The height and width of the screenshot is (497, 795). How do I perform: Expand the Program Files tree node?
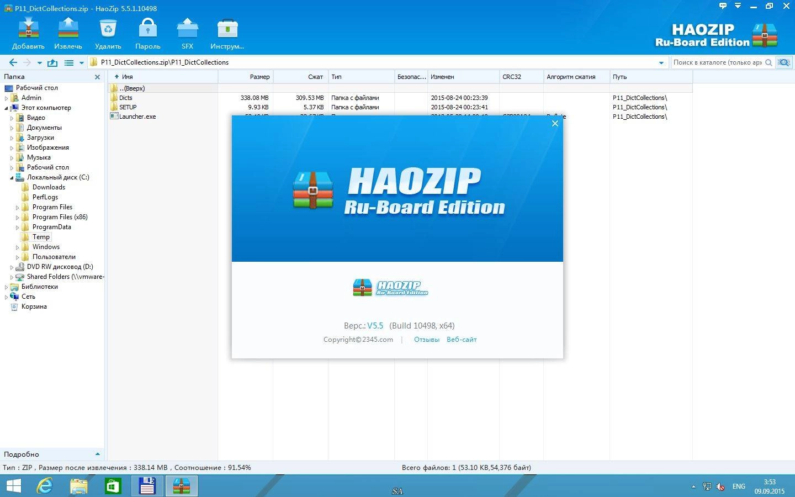point(18,208)
